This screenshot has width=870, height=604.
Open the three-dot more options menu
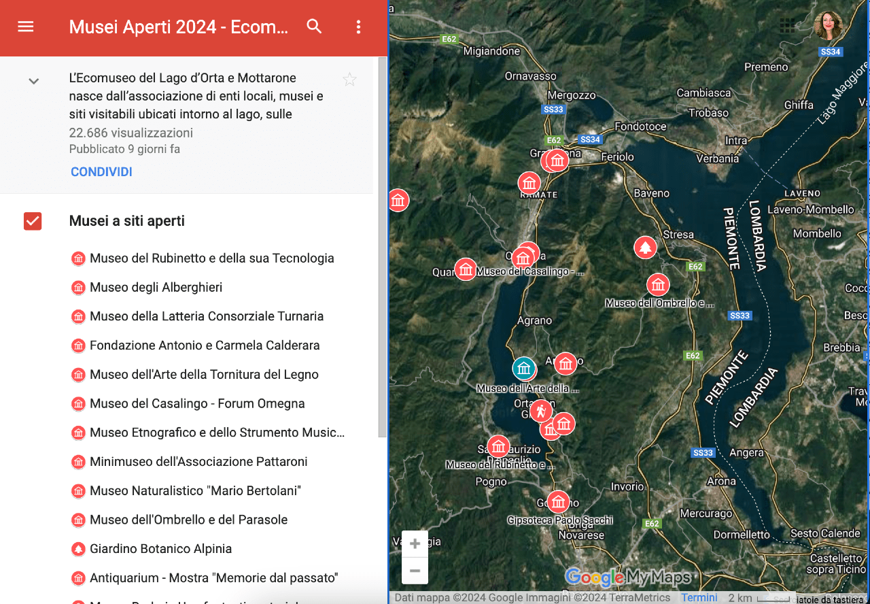(x=358, y=27)
